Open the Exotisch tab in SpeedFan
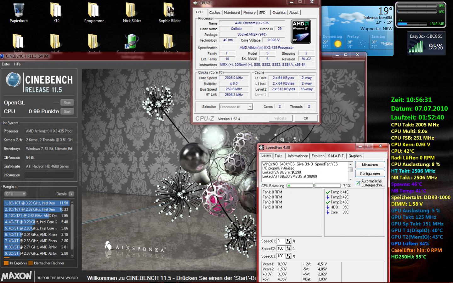This screenshot has height=283, width=453. (x=318, y=156)
